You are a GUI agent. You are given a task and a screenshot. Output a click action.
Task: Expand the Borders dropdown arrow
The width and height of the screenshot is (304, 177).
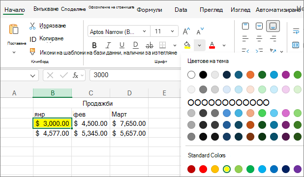175,45
